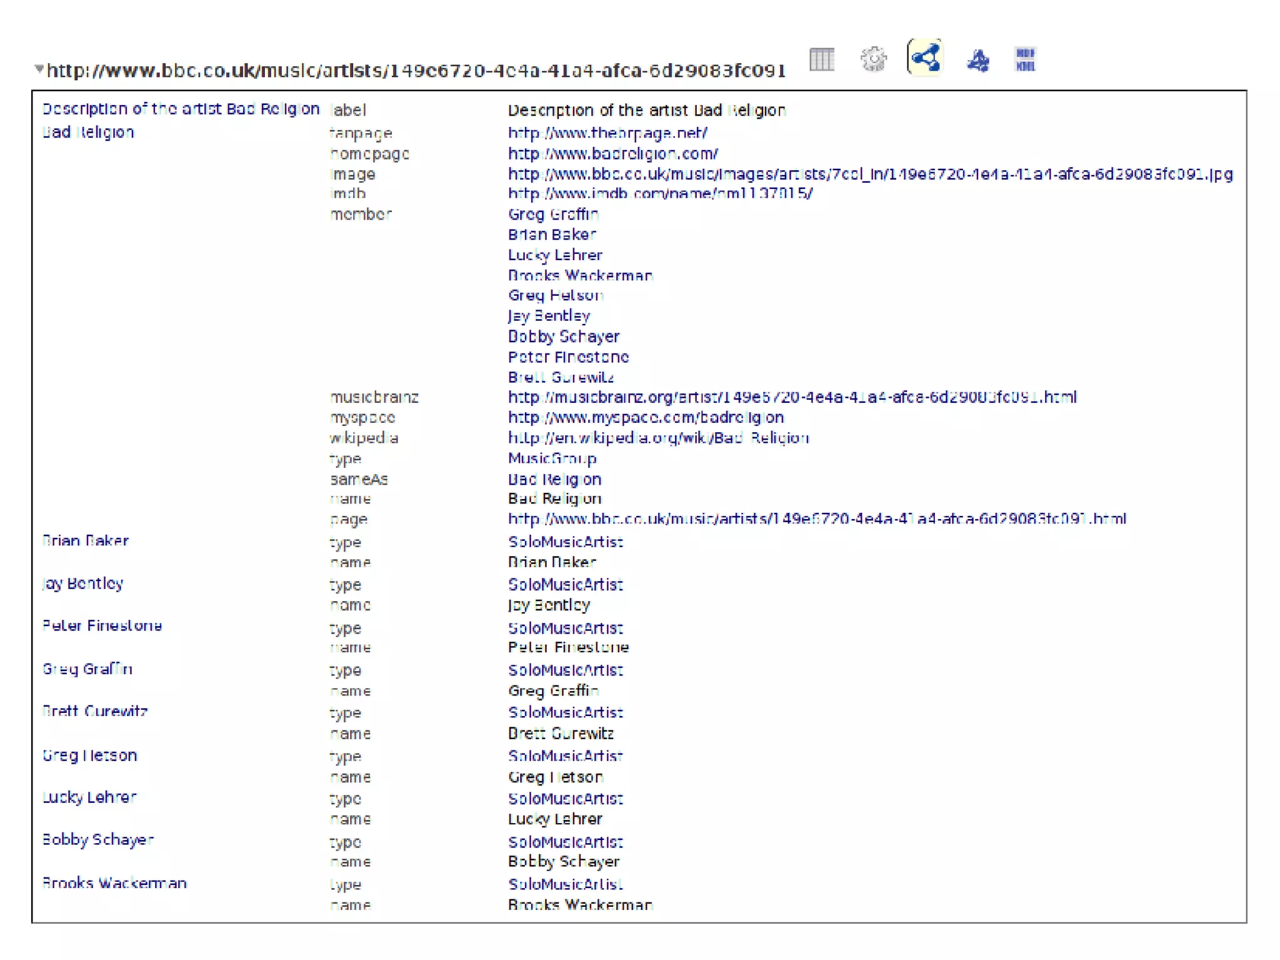Open the gear settings view icon

click(x=873, y=59)
